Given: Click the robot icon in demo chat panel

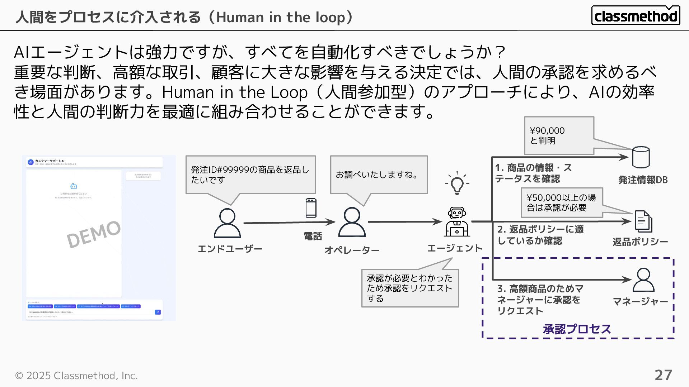Looking at the screenshot, I should tap(74, 186).
